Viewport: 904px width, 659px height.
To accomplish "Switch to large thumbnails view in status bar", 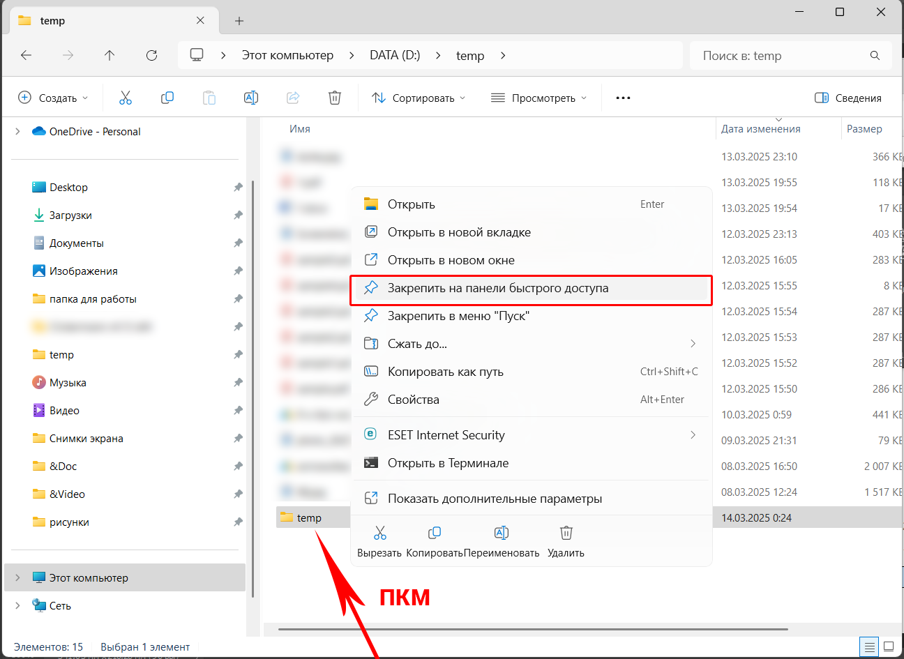I will tap(889, 647).
